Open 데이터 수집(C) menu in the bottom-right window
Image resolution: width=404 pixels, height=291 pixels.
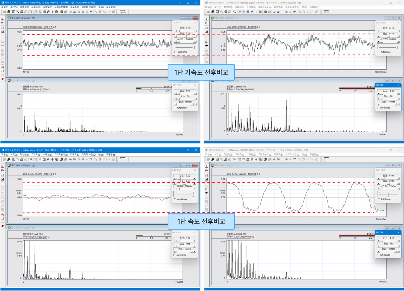[x=292, y=154]
